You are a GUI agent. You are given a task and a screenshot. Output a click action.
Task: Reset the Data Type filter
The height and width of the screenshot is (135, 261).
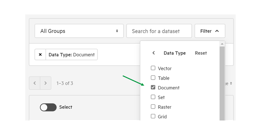(x=201, y=53)
